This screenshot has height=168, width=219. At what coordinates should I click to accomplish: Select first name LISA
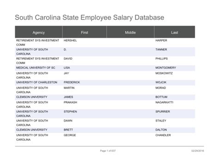67,68
